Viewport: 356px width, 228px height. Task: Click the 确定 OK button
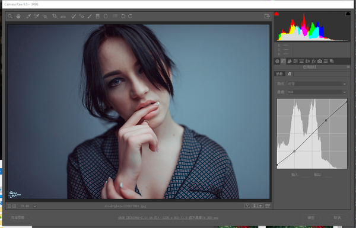pyautogui.click(x=311, y=217)
